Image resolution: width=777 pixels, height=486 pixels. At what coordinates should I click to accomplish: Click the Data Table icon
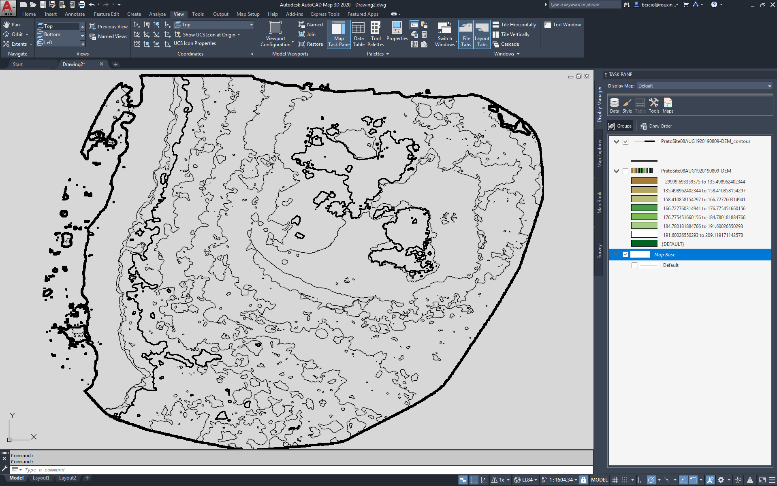(x=359, y=34)
